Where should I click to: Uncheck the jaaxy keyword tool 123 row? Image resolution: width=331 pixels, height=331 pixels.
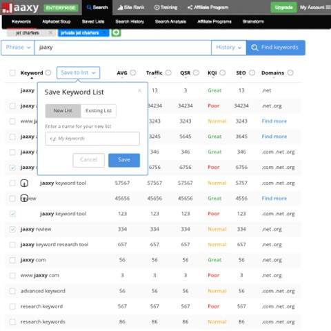[x=12, y=214]
